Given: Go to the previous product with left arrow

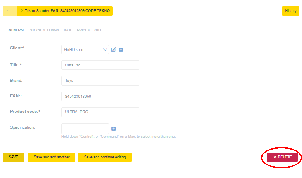Looking at the screenshot, I should click(x=10, y=11).
